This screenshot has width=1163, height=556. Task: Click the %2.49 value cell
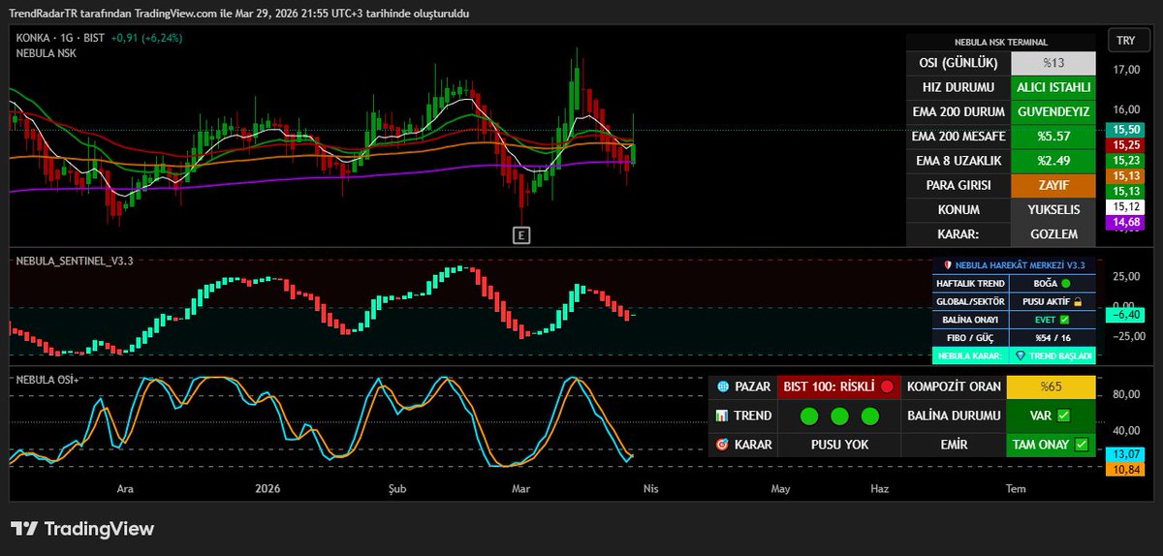1053,160
